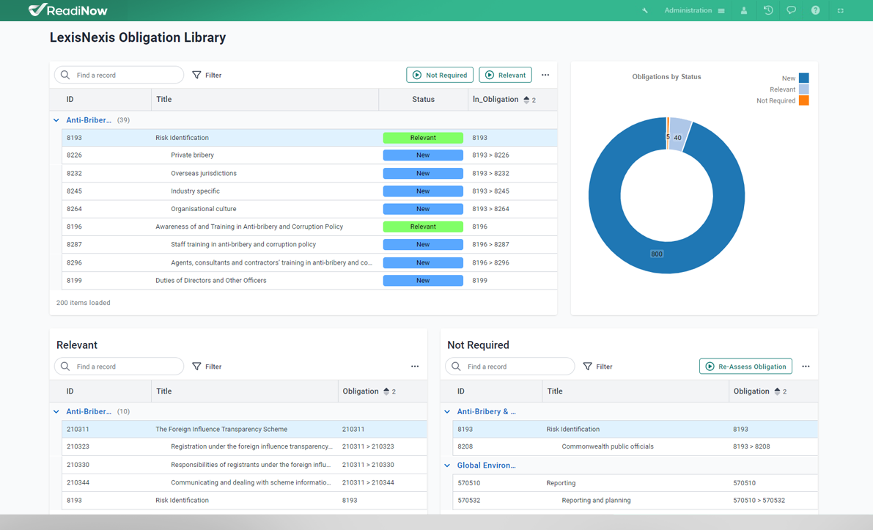Click the Re-Assess Obligation button
873x530 pixels.
tap(745, 367)
